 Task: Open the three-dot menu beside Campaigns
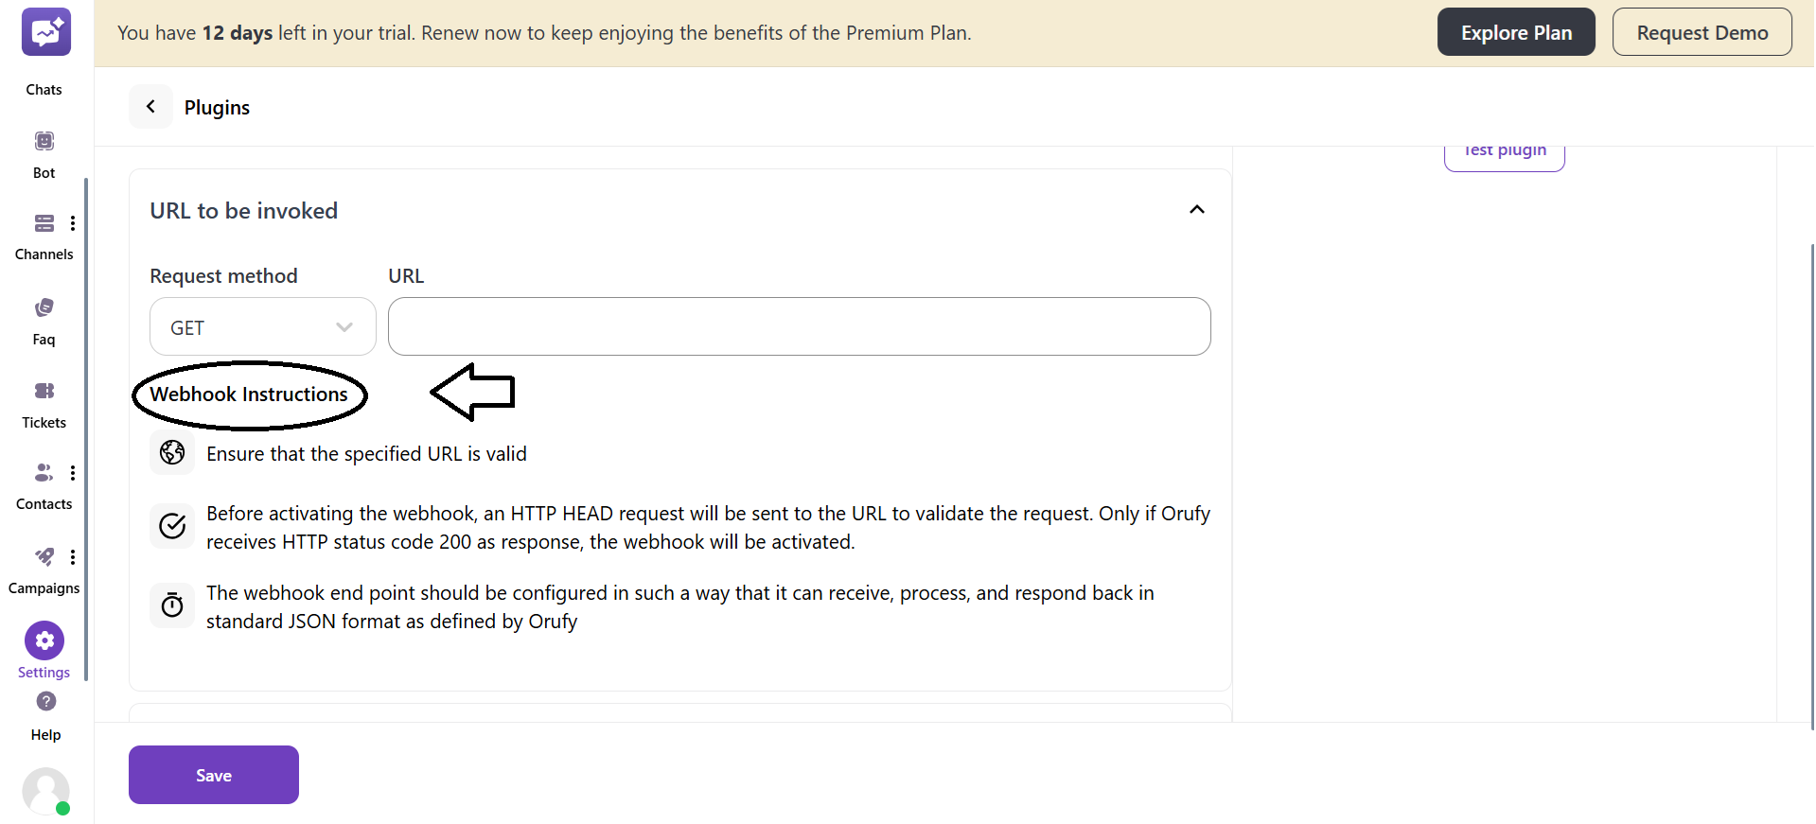(73, 556)
